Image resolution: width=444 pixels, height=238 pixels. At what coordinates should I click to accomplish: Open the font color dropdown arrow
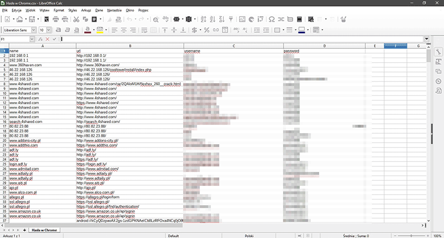tap(94, 30)
